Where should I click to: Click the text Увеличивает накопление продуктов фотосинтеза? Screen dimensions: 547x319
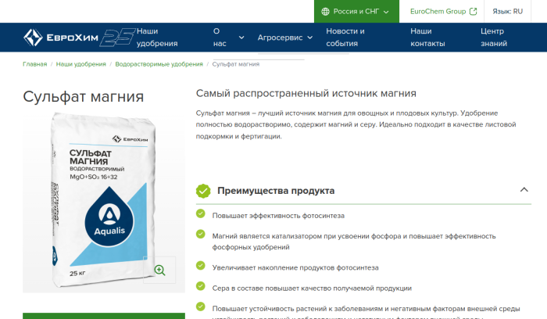coord(295,267)
